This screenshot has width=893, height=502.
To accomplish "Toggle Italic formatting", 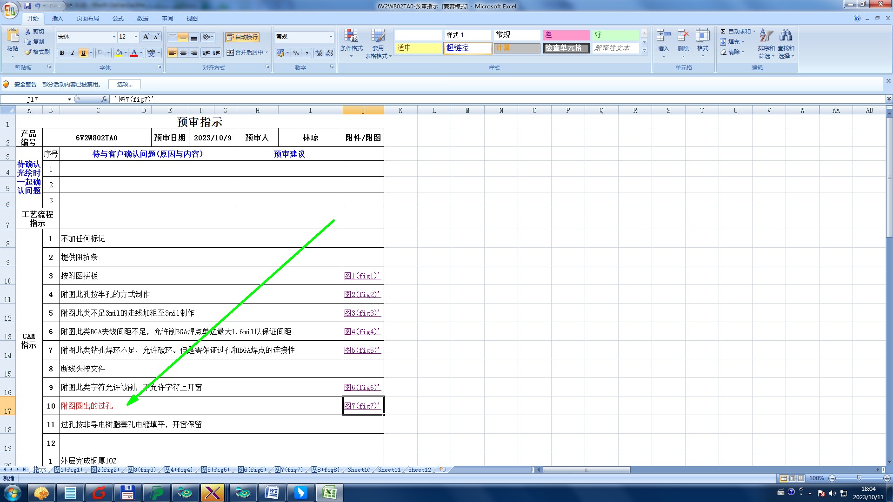I will (x=73, y=53).
